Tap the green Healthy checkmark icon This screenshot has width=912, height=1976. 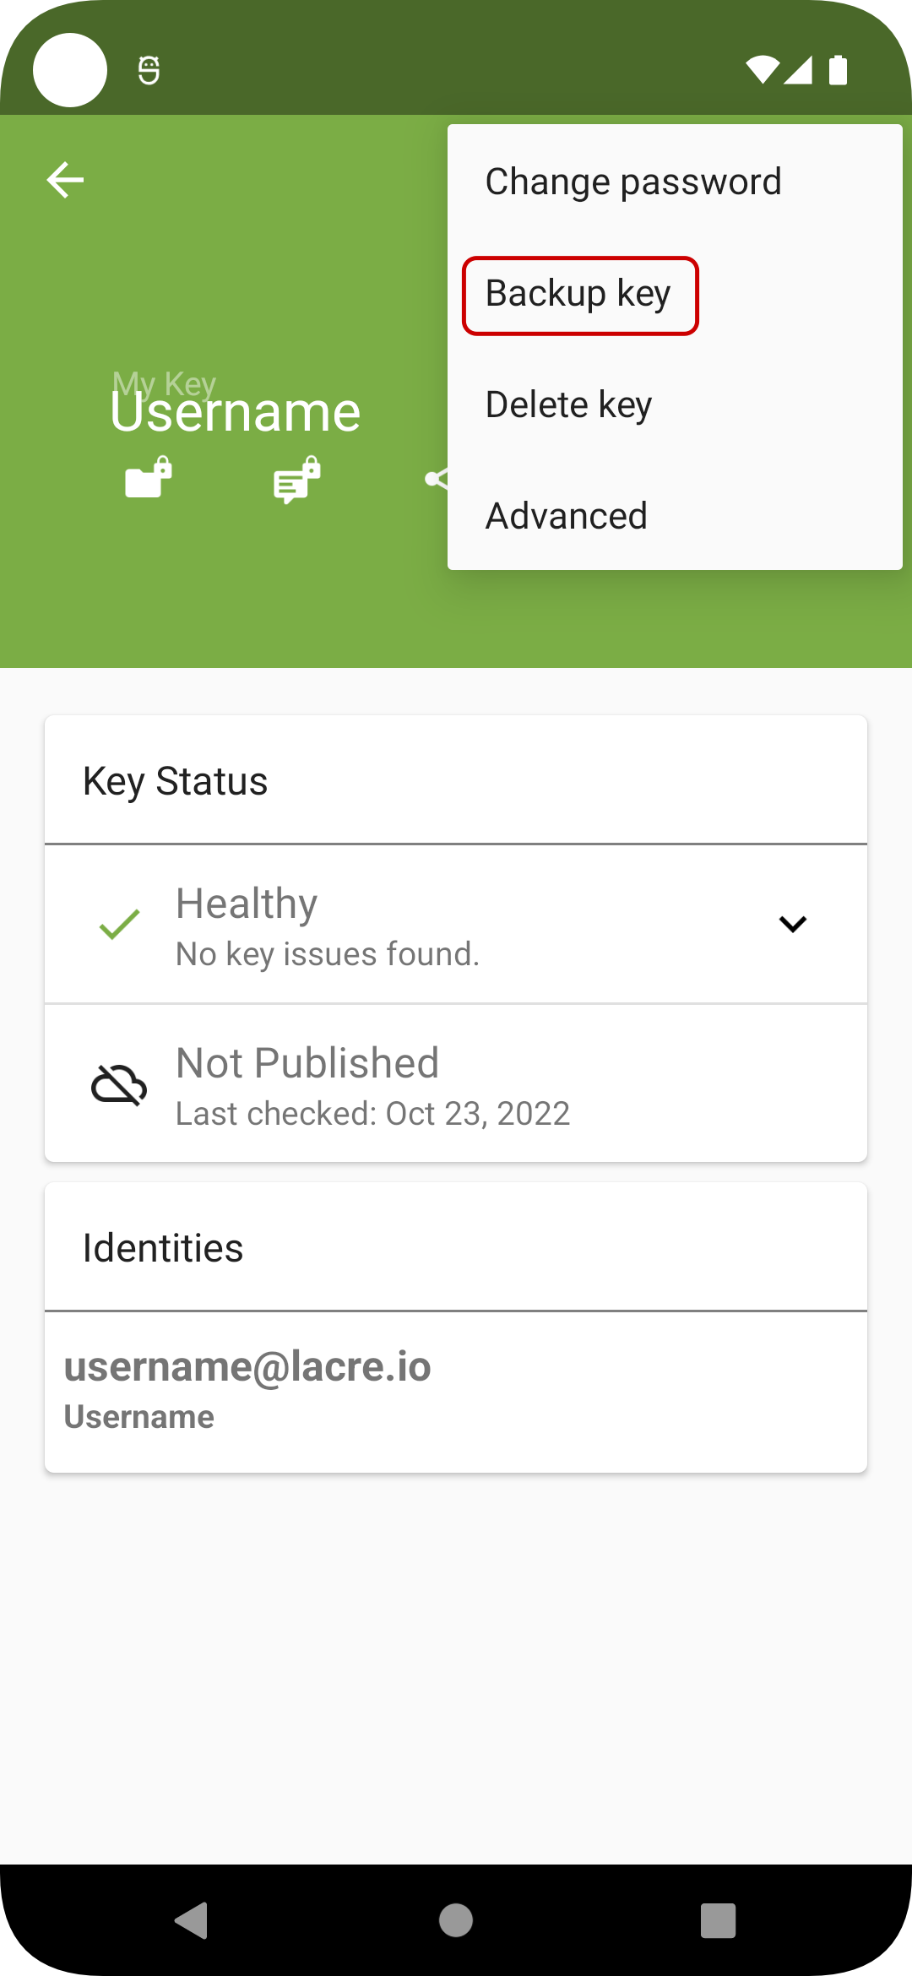coord(119,925)
